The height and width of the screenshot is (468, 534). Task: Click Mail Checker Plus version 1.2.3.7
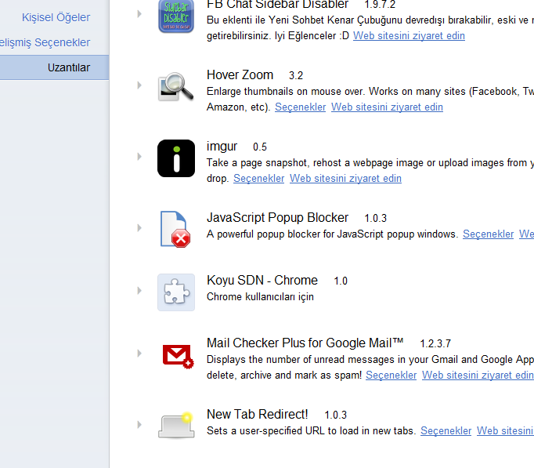tap(435, 343)
